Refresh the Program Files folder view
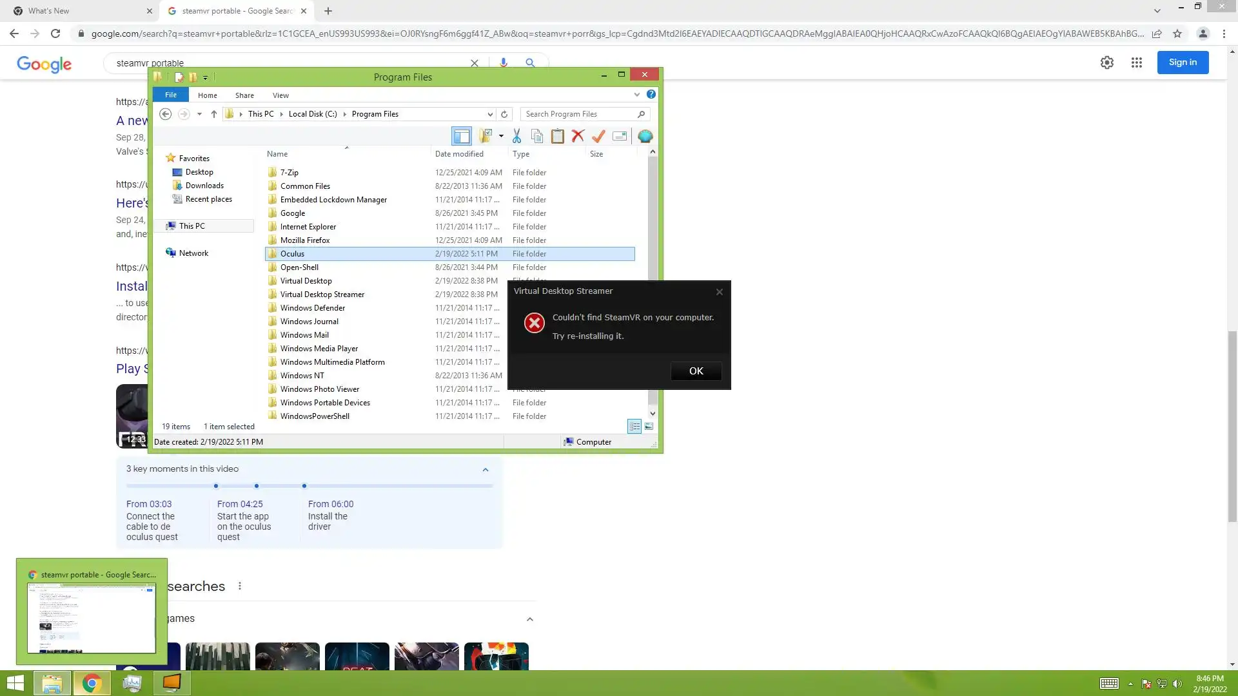 tap(504, 114)
